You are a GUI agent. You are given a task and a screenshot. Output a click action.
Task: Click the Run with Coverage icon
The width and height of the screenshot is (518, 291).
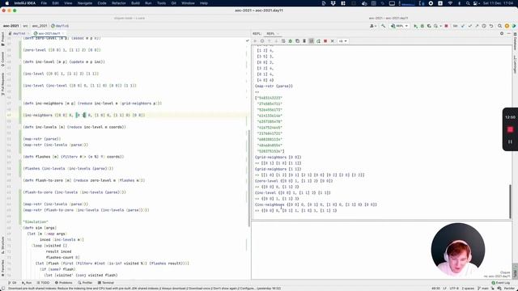[429, 26]
